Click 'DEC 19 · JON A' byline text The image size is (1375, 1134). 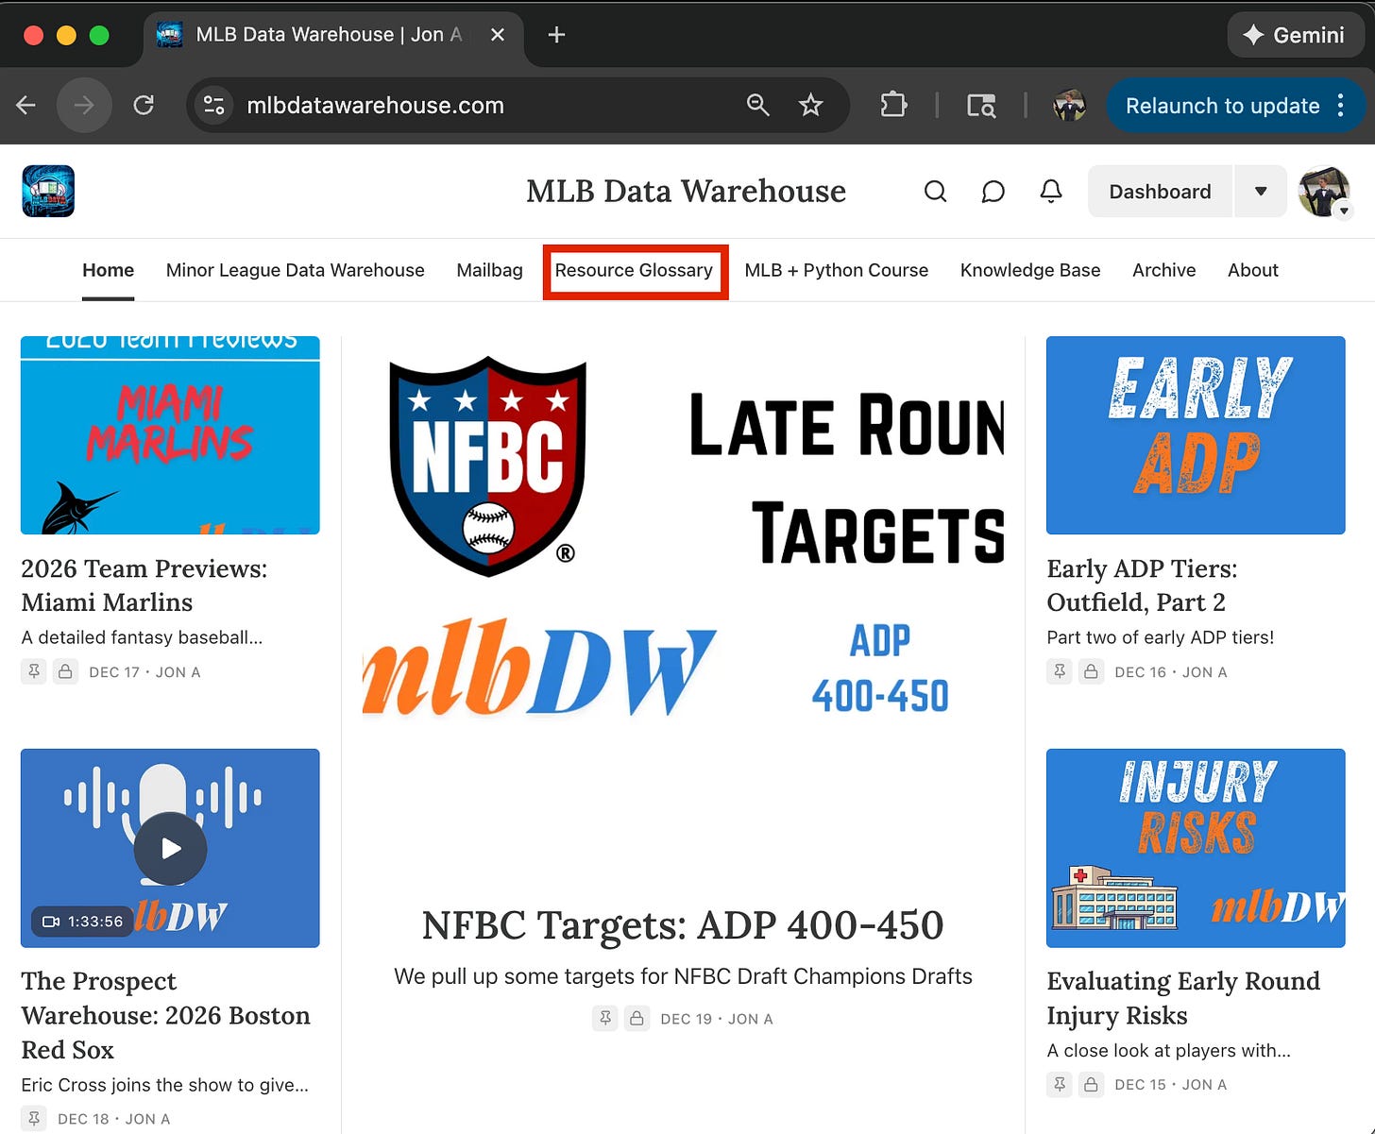pos(716,1019)
